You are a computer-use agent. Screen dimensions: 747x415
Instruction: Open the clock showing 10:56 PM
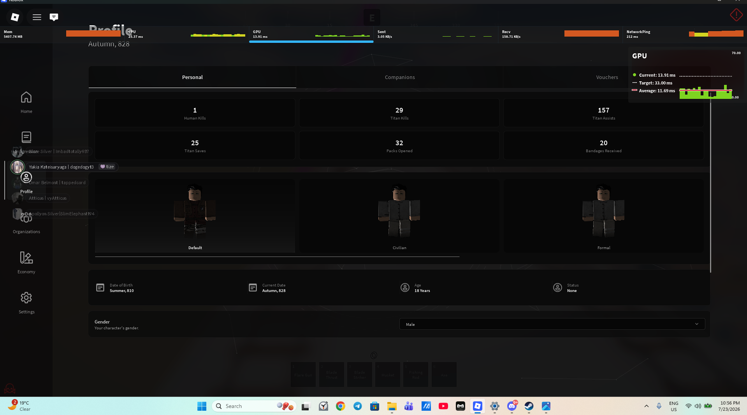pyautogui.click(x=729, y=406)
